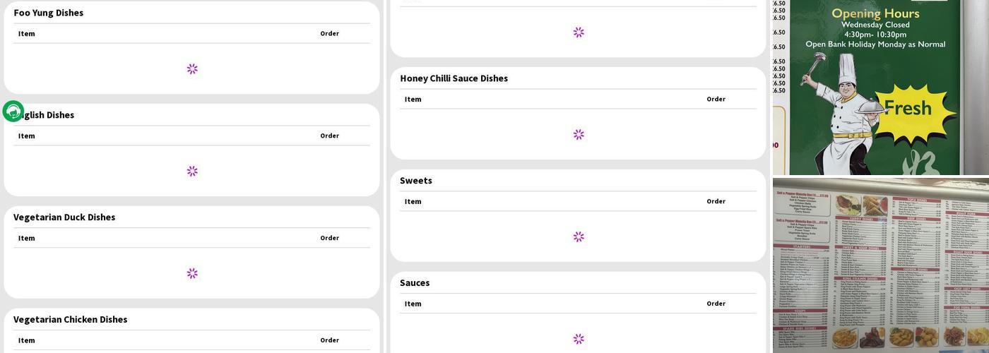Click the spinner above Honey Chilli Sauce Dishes
Image resolution: width=989 pixels, height=353 pixels.
579,32
